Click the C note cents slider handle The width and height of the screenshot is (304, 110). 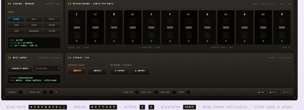[x=77, y=28]
